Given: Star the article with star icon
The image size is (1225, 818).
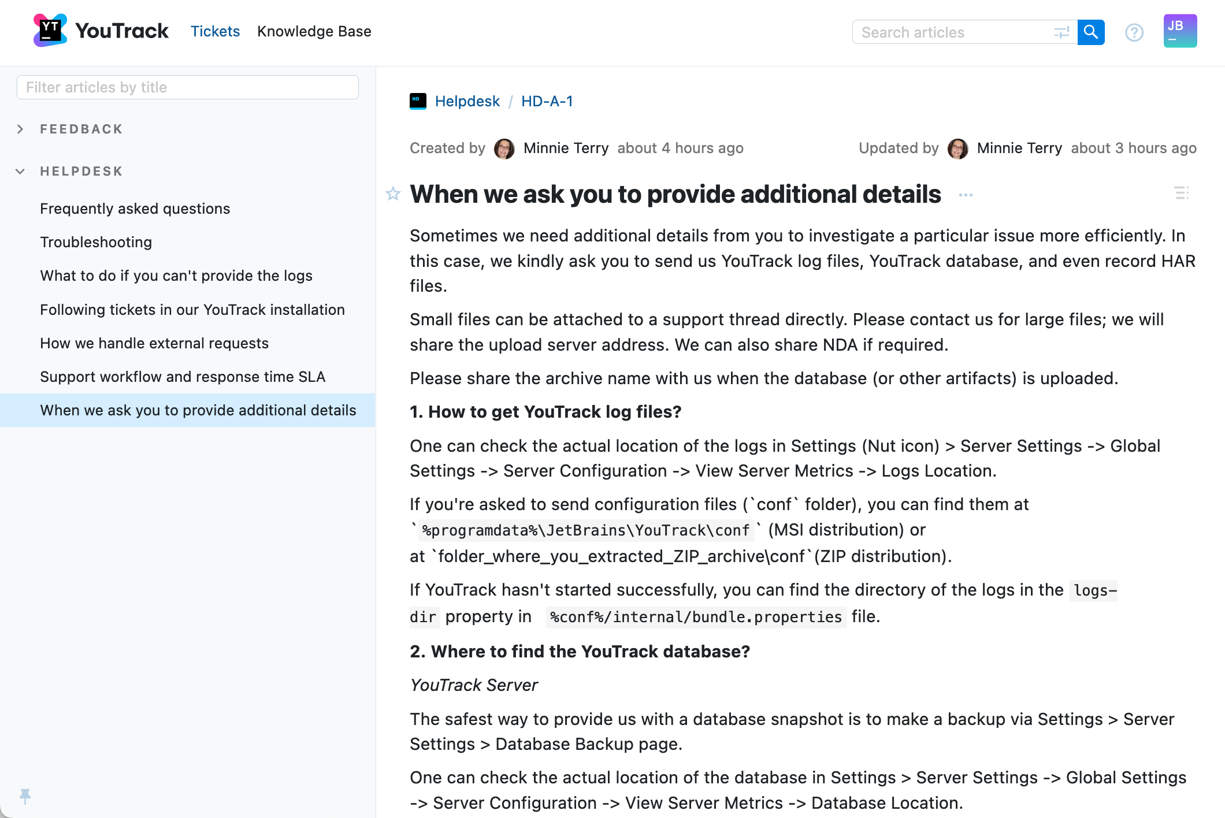Looking at the screenshot, I should point(393,194).
